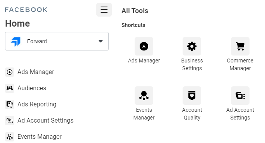Open Commerce Manager cart shortcut icon

(240, 46)
